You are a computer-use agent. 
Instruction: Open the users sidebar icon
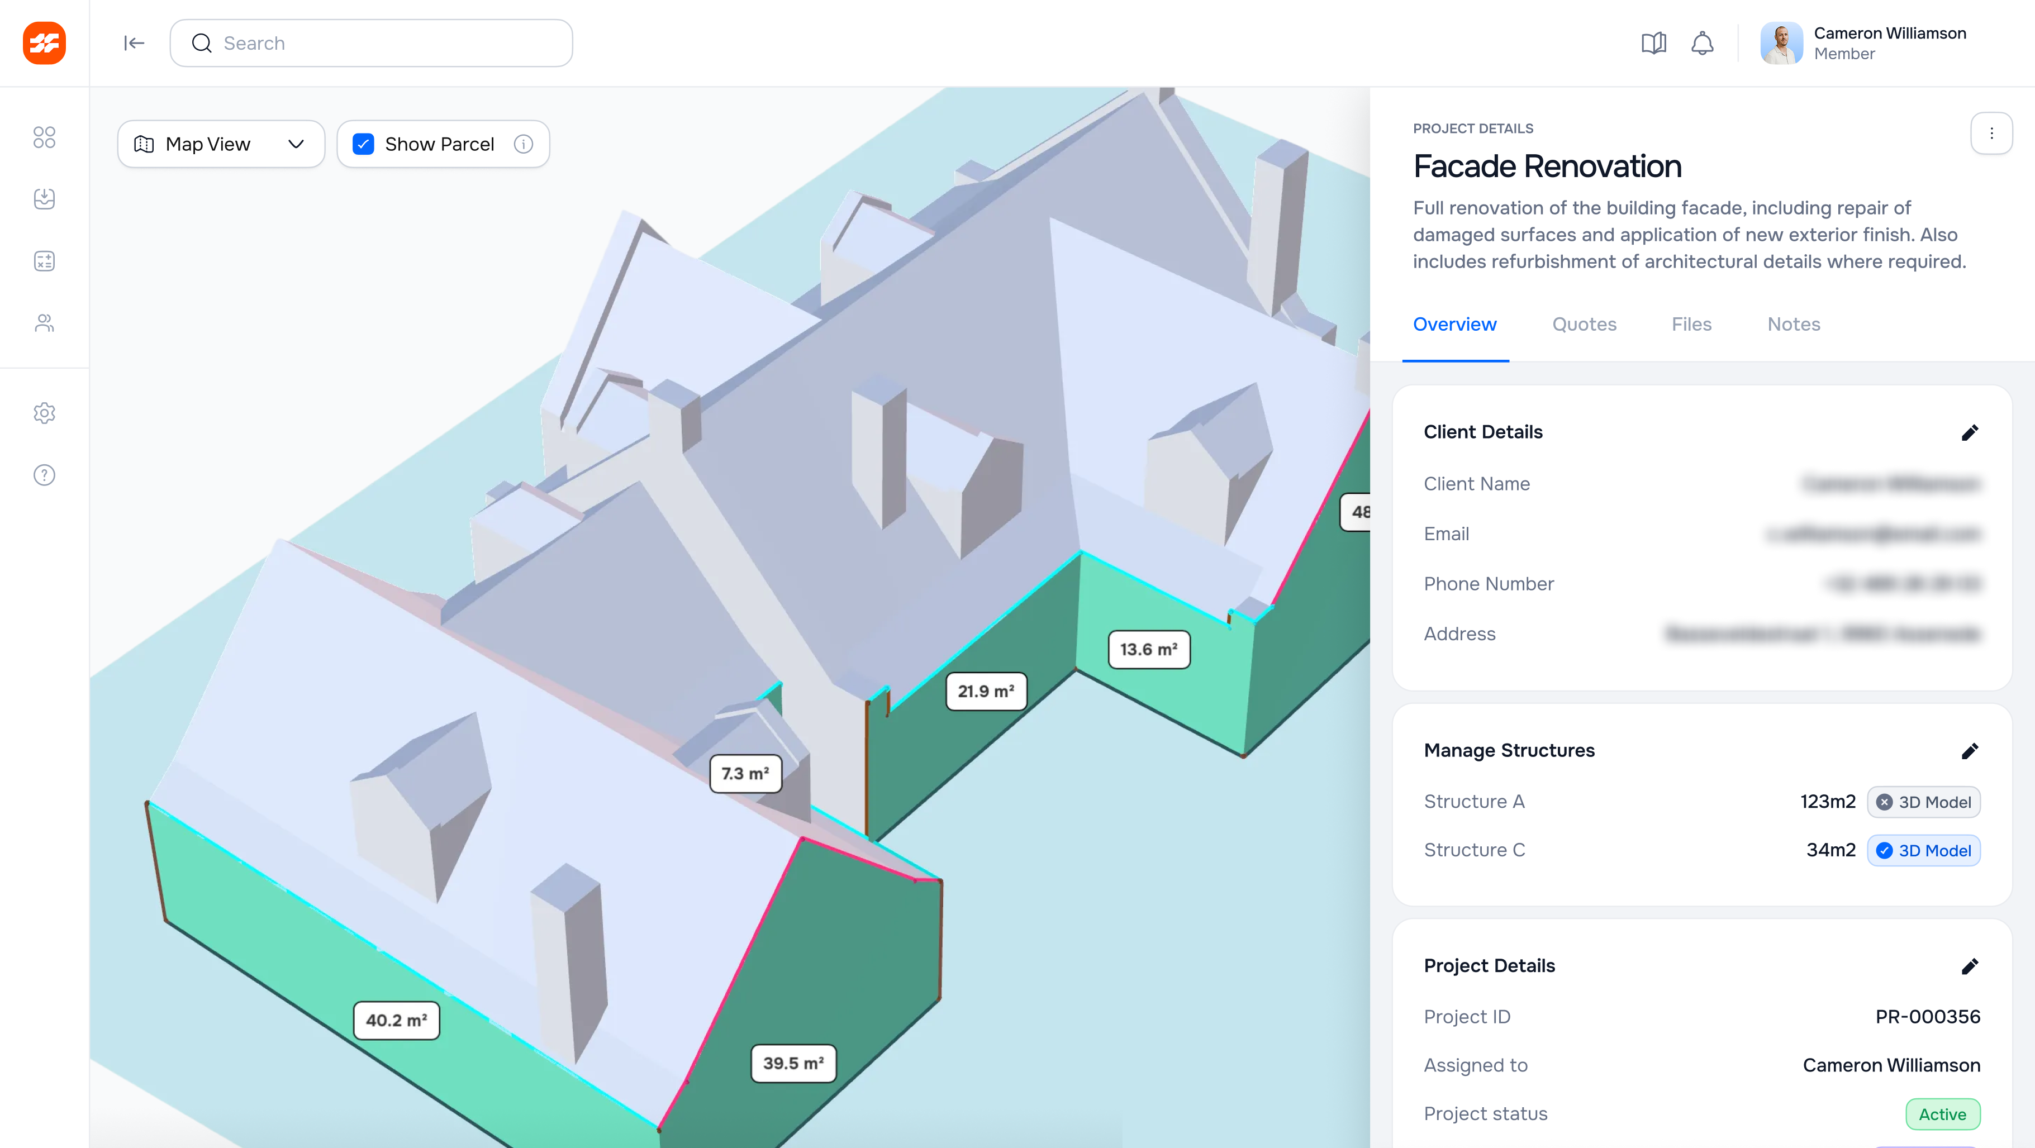click(x=44, y=323)
